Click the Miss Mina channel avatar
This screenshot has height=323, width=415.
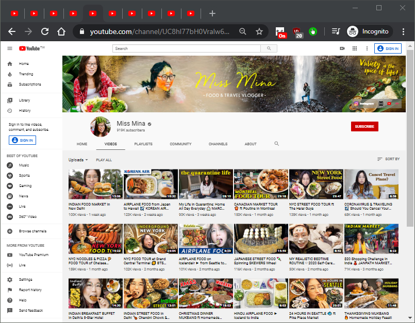(x=101, y=126)
